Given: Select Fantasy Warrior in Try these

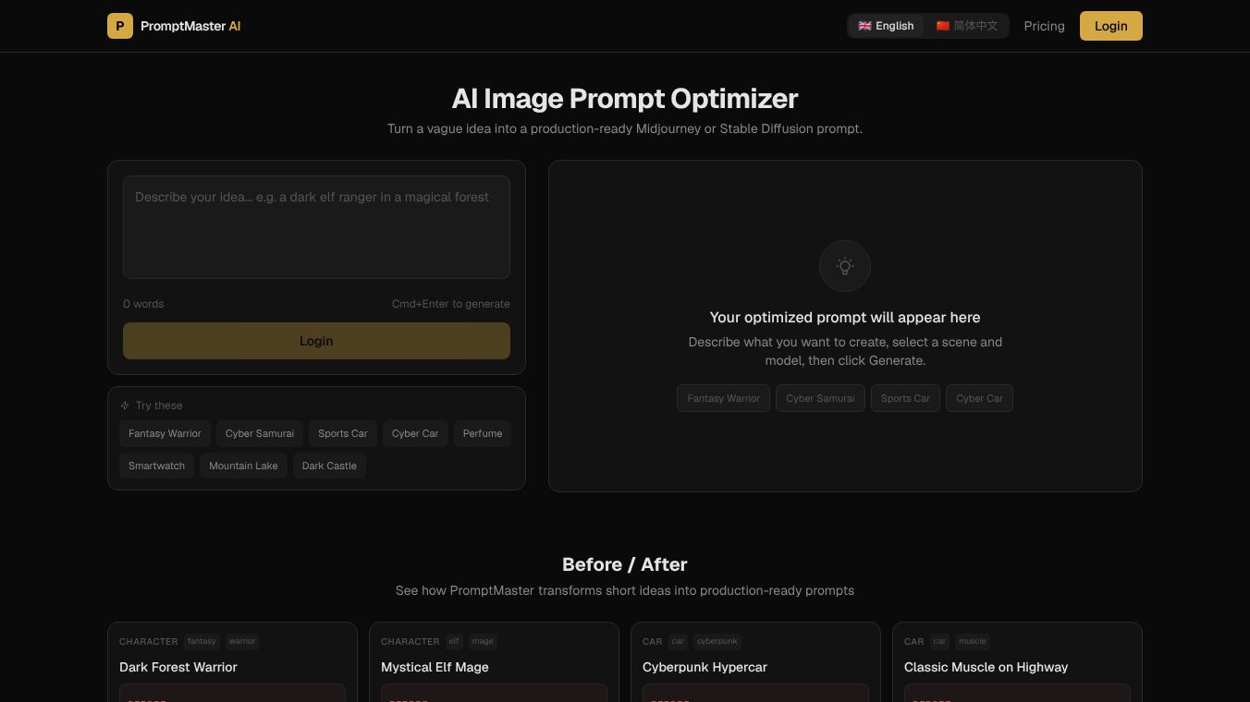Looking at the screenshot, I should tap(165, 433).
